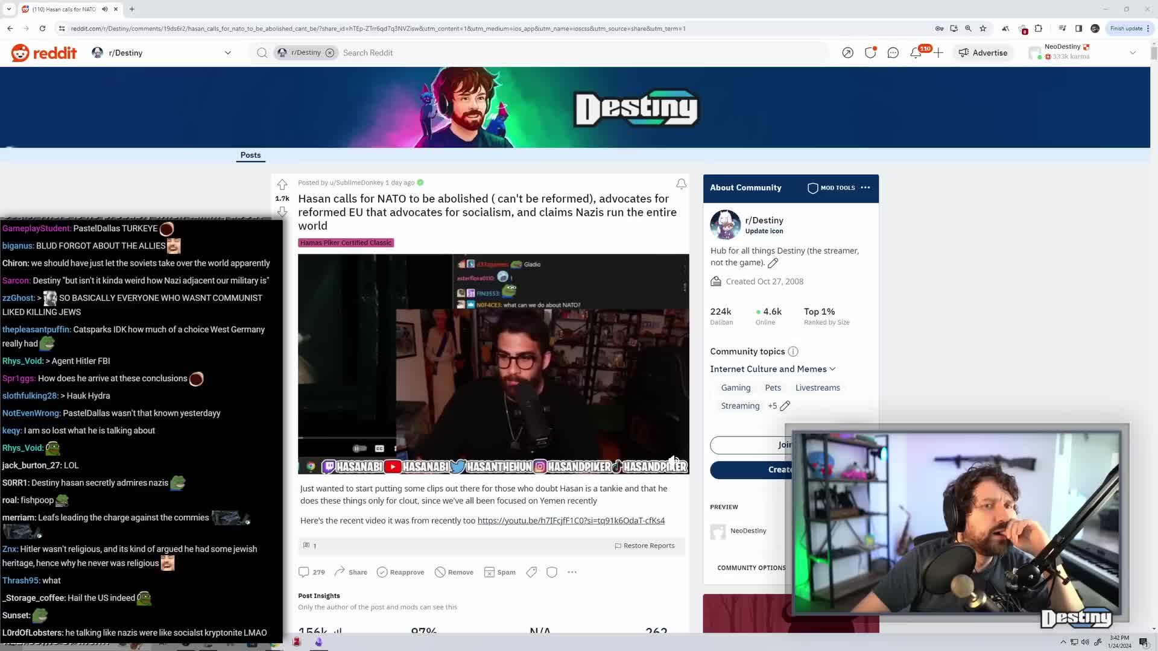Open the 279 comments

click(x=312, y=573)
